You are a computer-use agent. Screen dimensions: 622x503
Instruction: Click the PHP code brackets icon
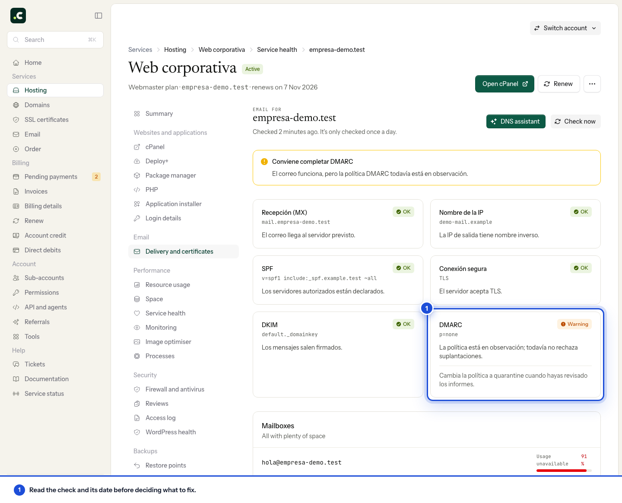[x=137, y=190]
